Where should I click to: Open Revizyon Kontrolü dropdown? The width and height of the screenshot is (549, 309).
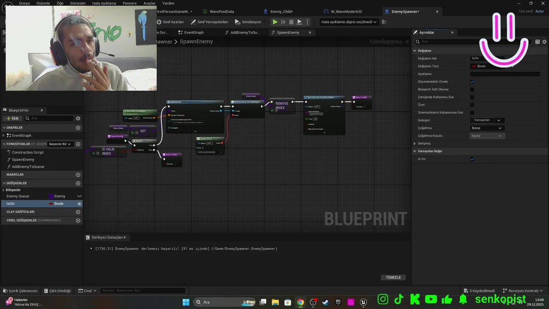coord(523,291)
